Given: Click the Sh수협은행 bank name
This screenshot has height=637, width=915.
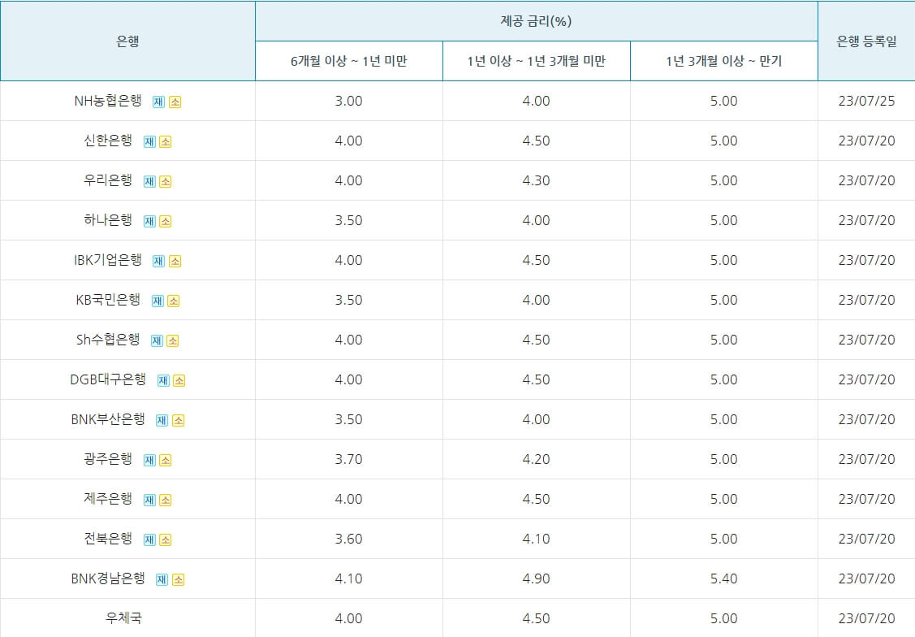Looking at the screenshot, I should (108, 340).
